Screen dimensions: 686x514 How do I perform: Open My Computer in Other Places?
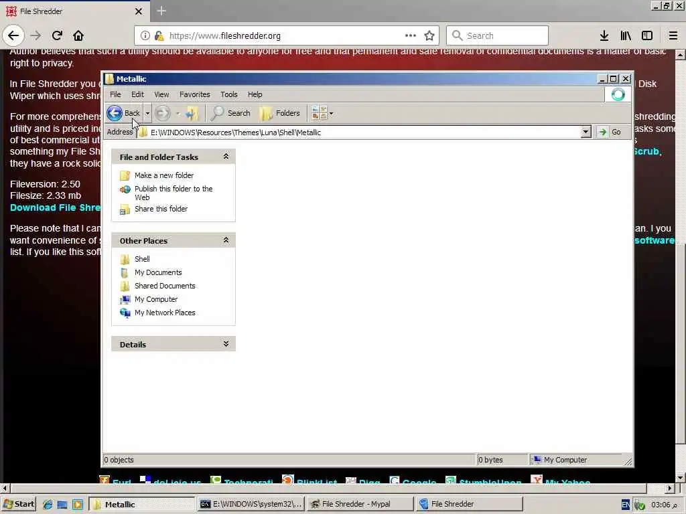coord(156,299)
